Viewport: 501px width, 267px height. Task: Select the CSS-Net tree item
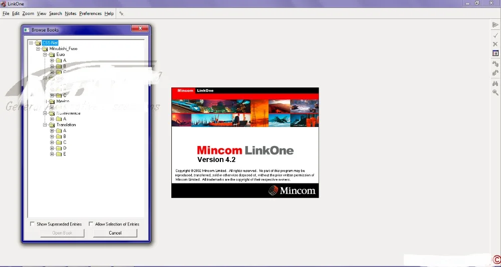(x=50, y=42)
